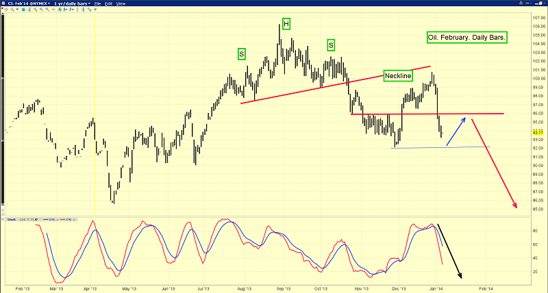Click the Neckline label box
Viewport: 548px width, 293px height.
398,75
